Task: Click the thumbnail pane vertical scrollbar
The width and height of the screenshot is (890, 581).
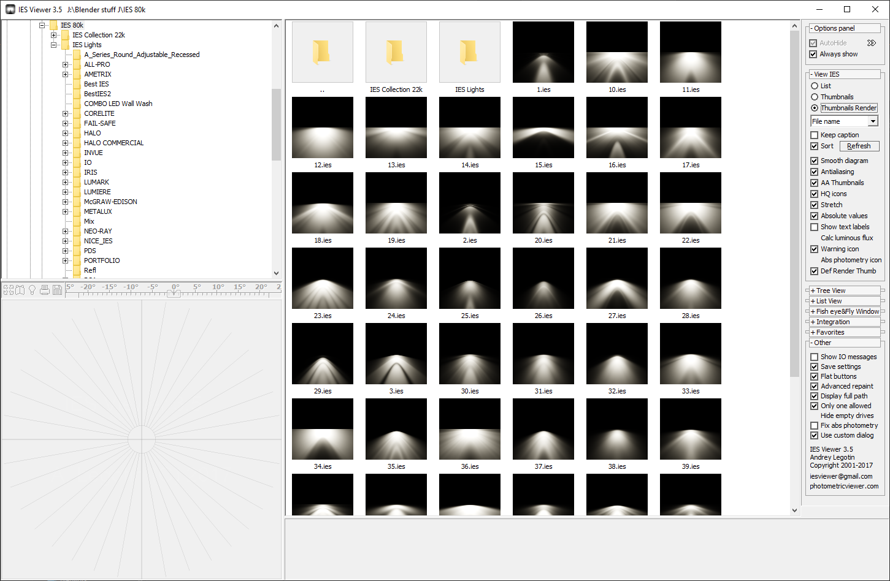Action: tap(795, 205)
